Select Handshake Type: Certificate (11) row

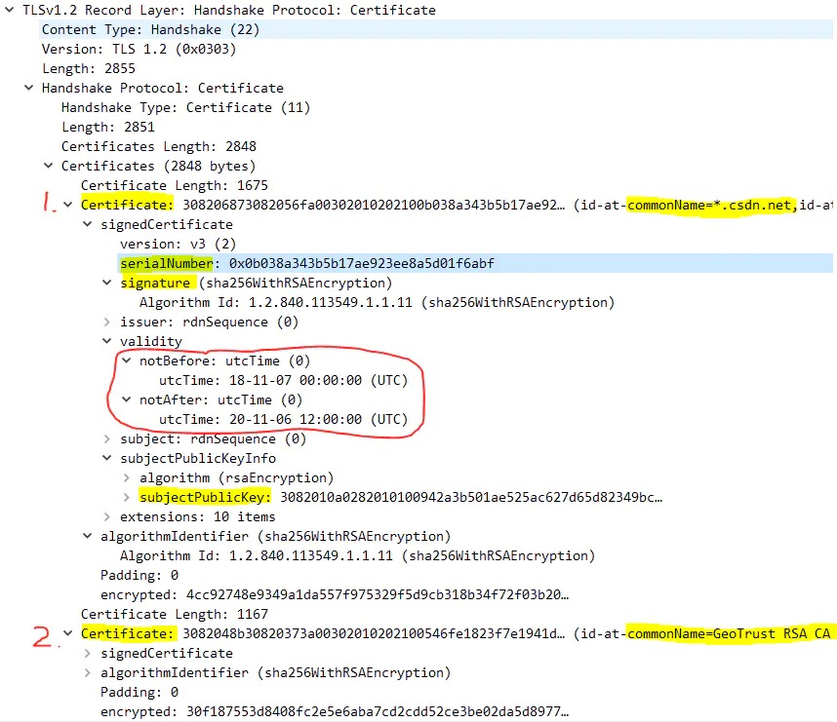pyautogui.click(x=185, y=107)
